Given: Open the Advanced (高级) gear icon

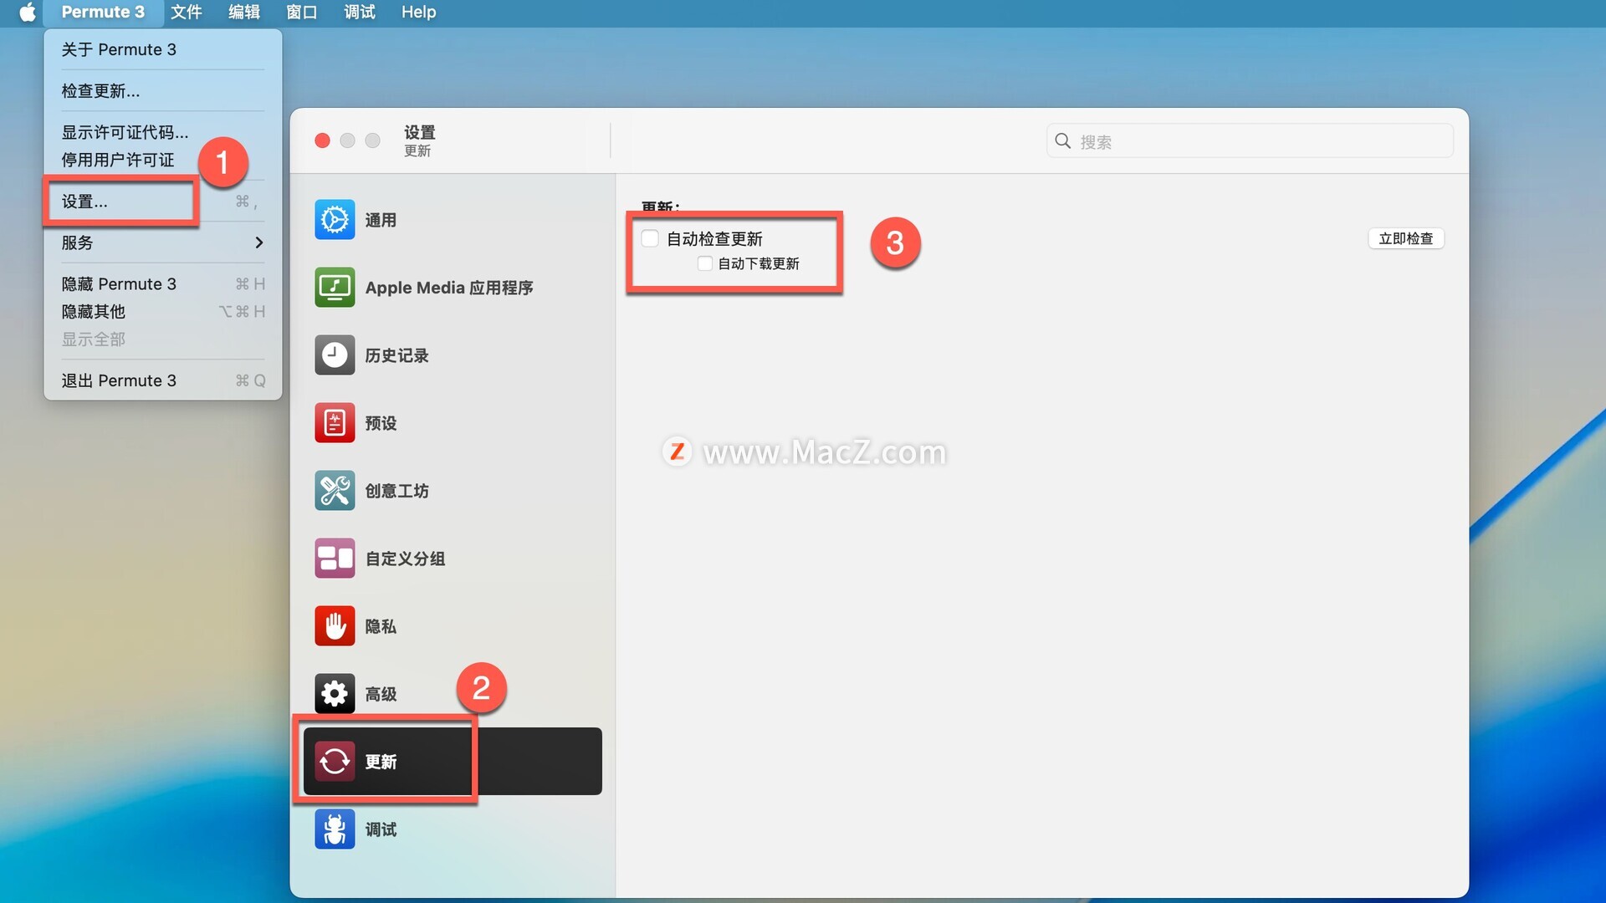Looking at the screenshot, I should click(x=335, y=694).
